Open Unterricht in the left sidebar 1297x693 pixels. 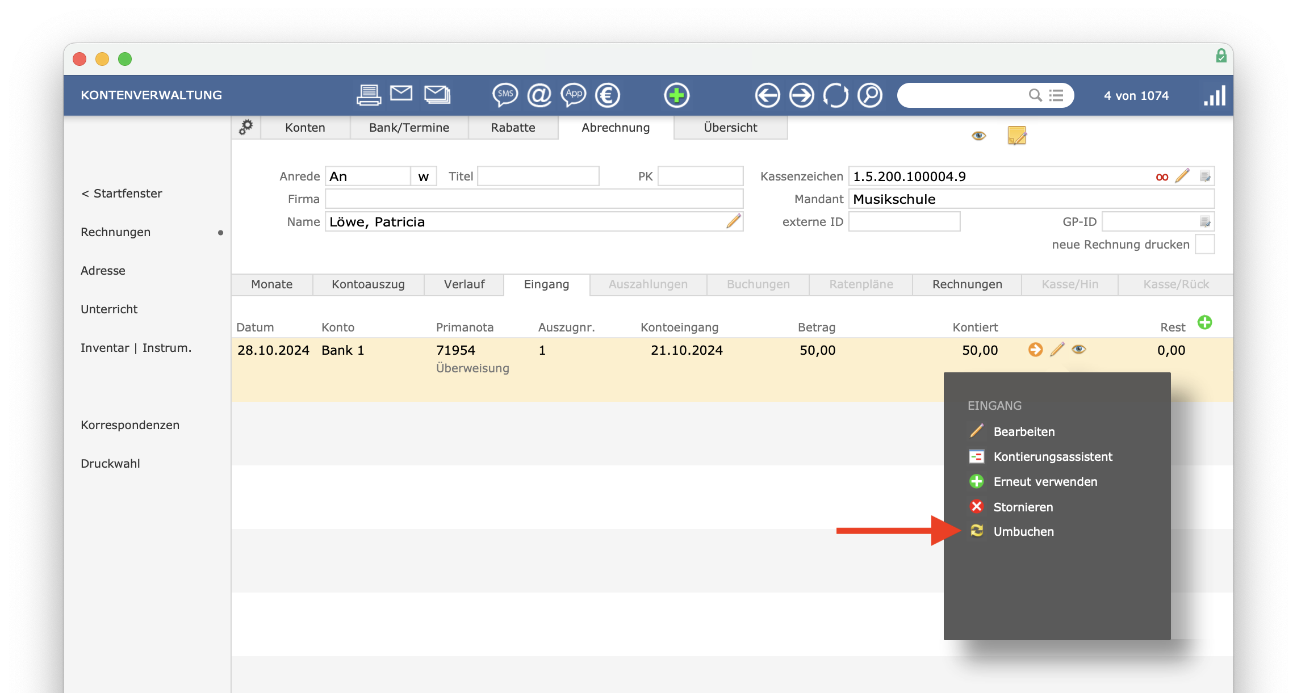[x=109, y=309]
